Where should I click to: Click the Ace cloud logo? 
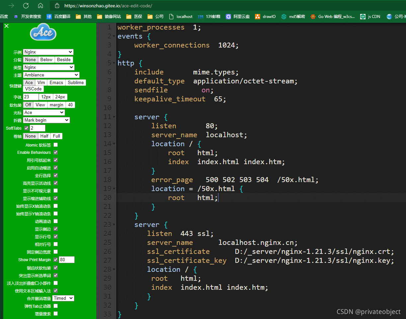[43, 32]
